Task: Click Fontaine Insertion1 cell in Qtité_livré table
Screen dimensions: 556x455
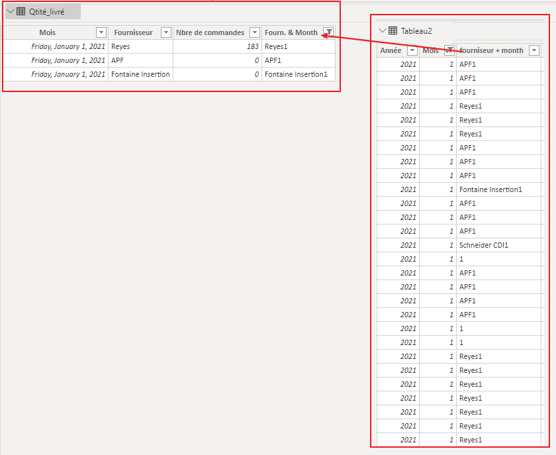Action: [x=299, y=74]
